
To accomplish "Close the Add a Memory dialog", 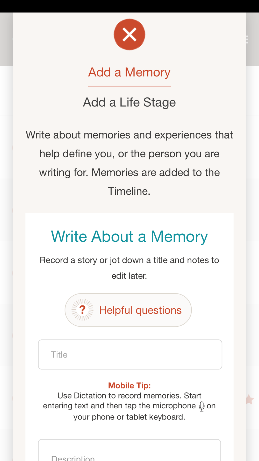I will [x=129, y=34].
